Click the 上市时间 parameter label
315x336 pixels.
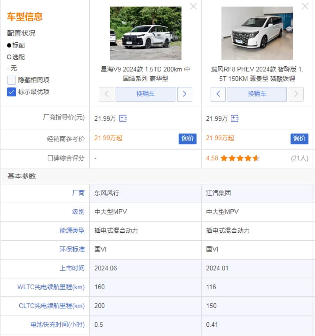point(72,268)
